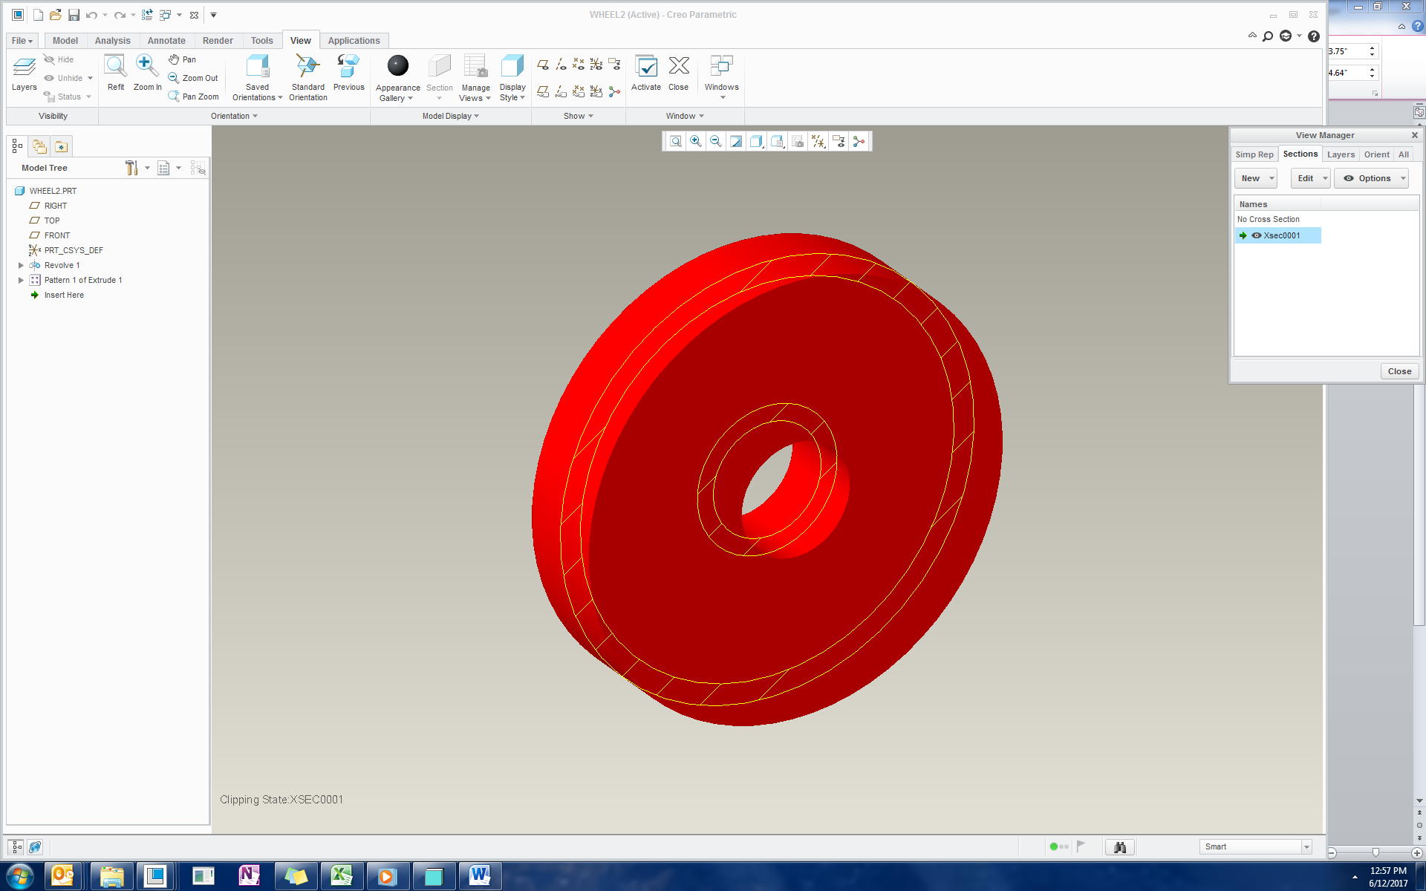
Task: Open the Render ribbon tab
Action: click(218, 41)
